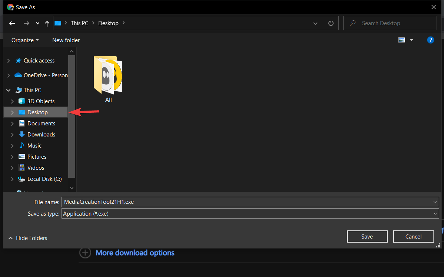Select 3D Objects folder in tree

(x=41, y=101)
